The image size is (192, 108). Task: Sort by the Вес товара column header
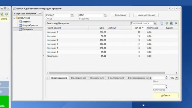[x=155, y=28]
